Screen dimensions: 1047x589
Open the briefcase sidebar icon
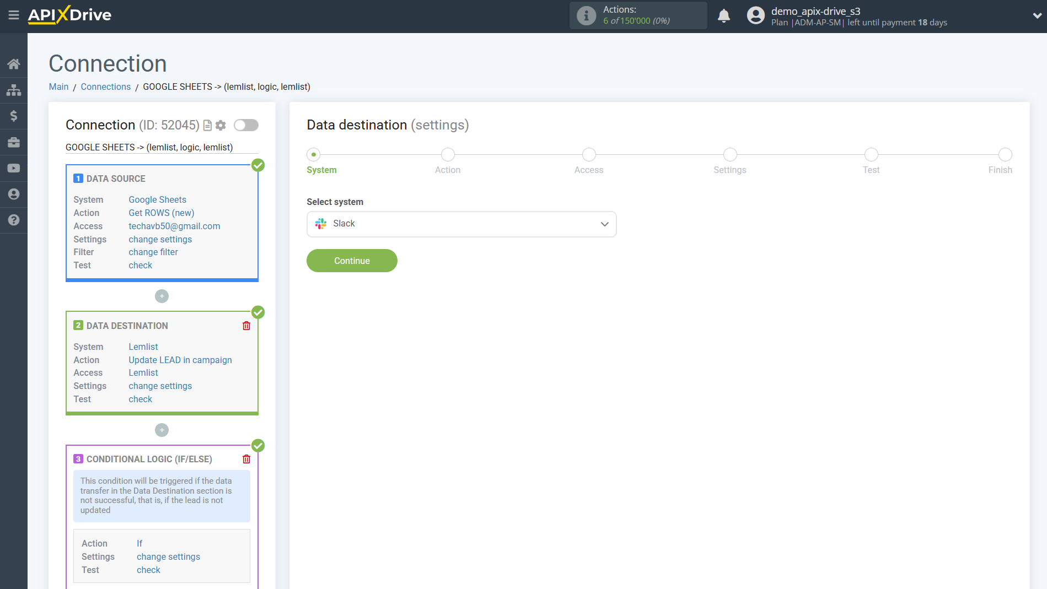(14, 142)
